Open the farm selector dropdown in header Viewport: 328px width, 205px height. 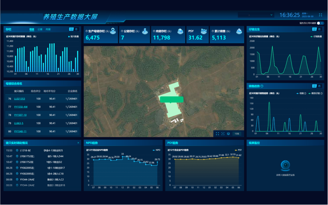[256, 15]
